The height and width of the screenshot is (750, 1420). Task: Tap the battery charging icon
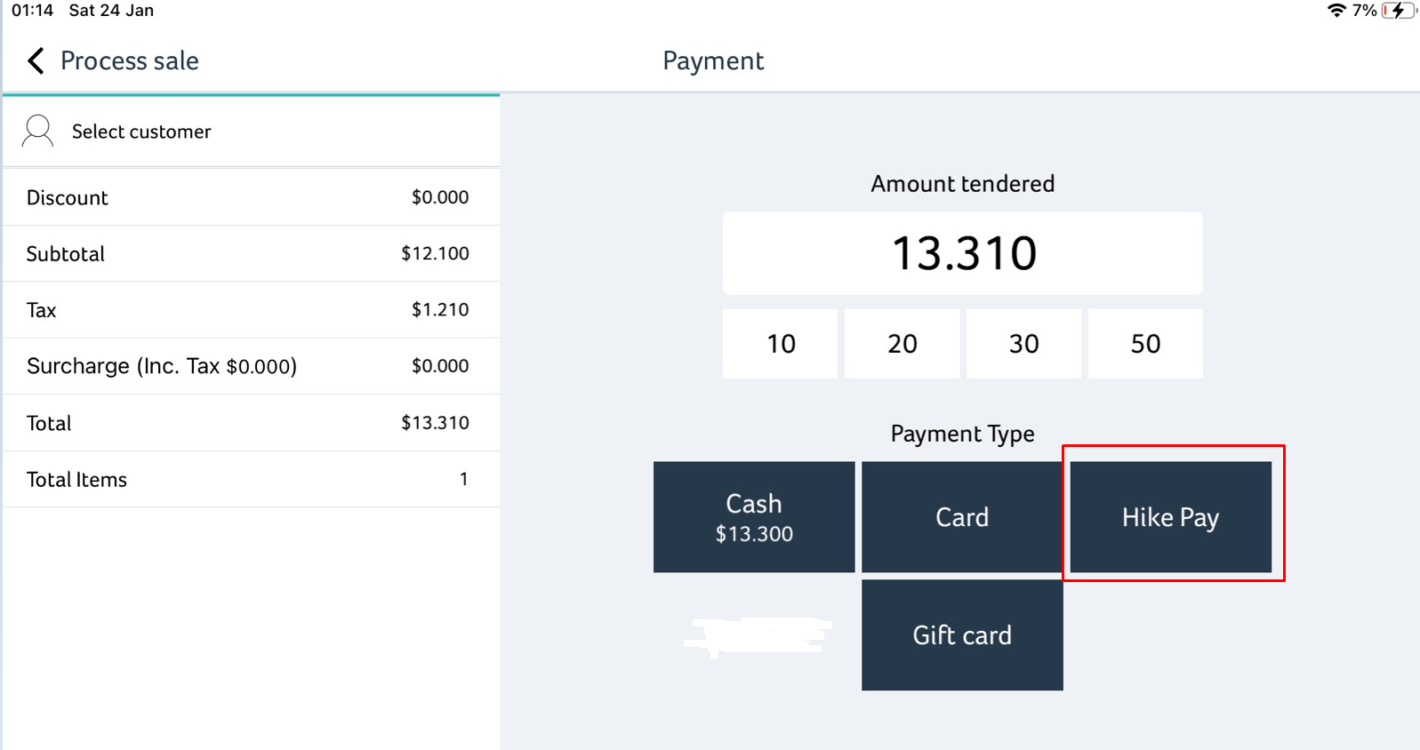[x=1399, y=11]
